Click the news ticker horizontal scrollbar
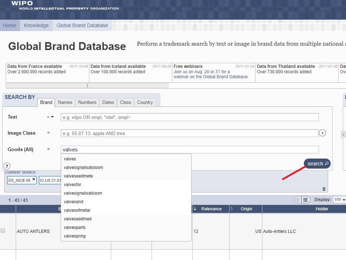Viewport: 346px width, 260px height. (x=88, y=86)
